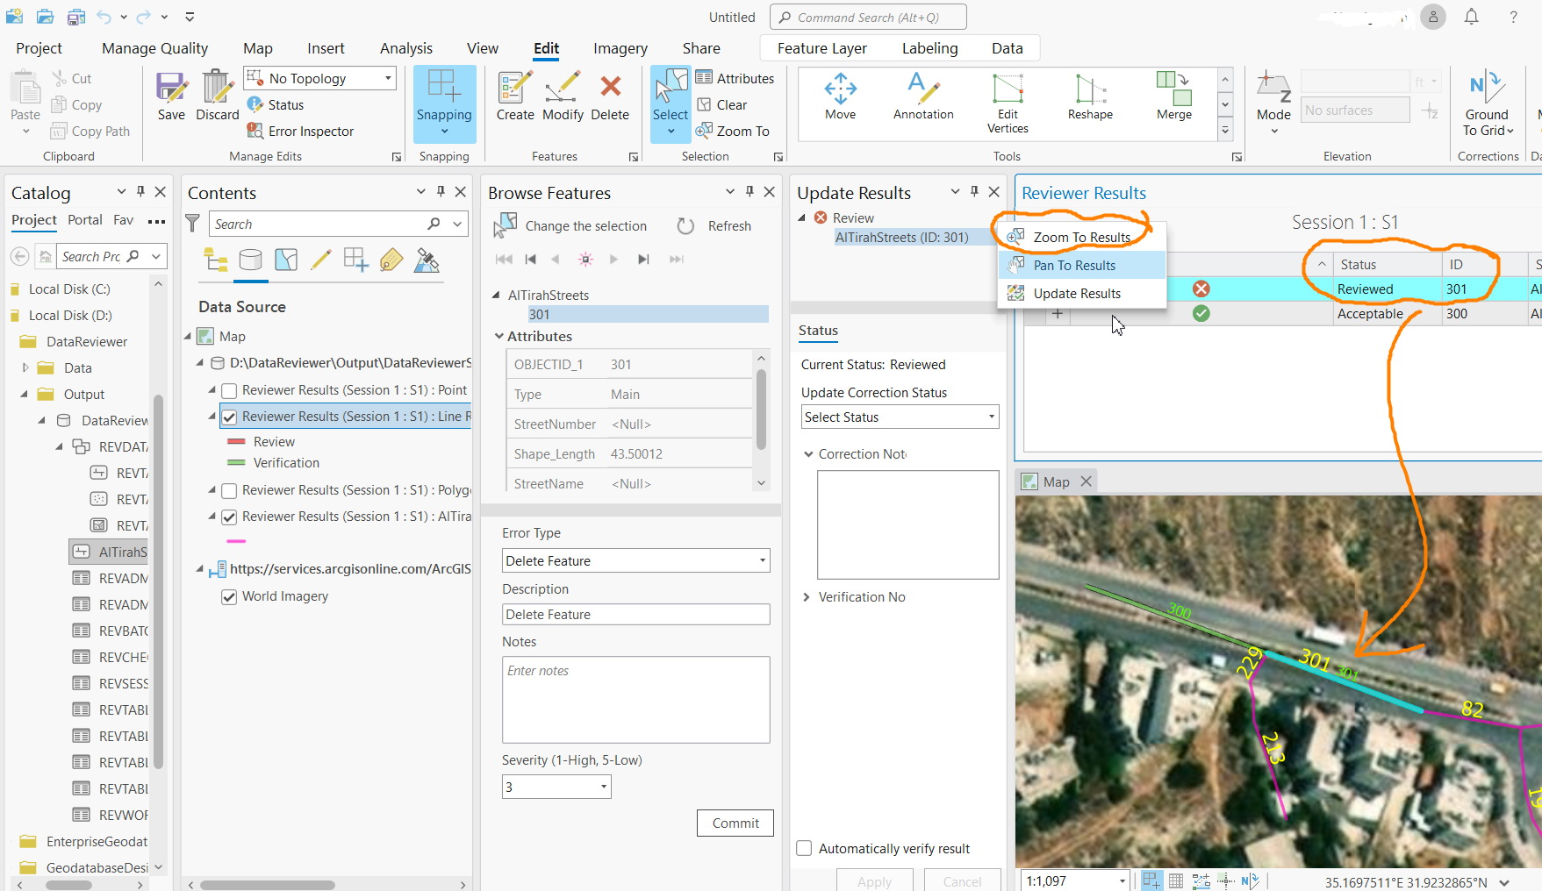Screen dimensions: 1542x891
Task: Enable Automatically verify result
Action: click(803, 848)
